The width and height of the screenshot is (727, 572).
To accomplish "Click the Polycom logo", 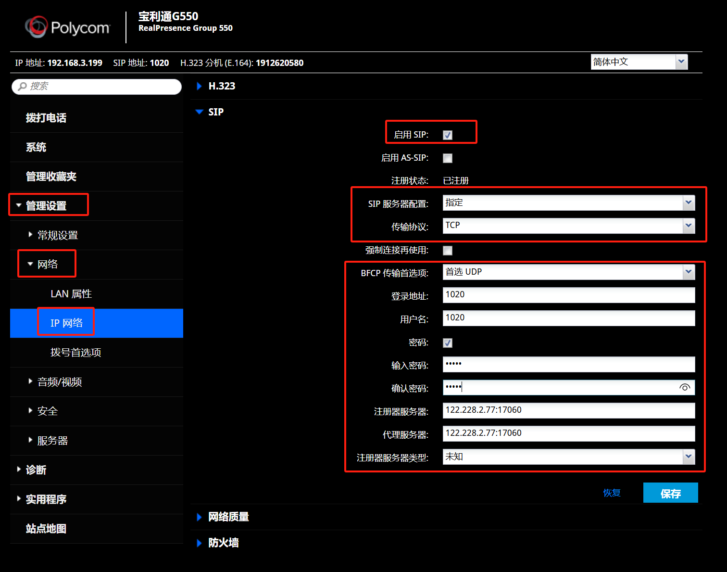I will [68, 27].
